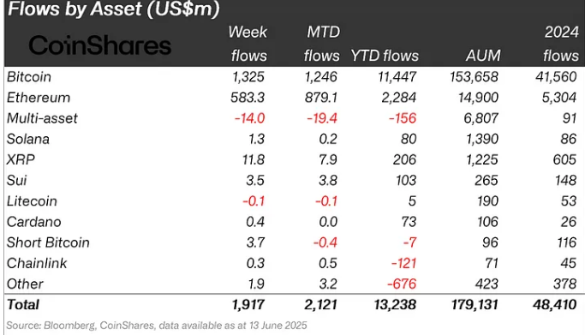The height and width of the screenshot is (335, 585).
Task: Click the XRP row label
Action: (21, 159)
